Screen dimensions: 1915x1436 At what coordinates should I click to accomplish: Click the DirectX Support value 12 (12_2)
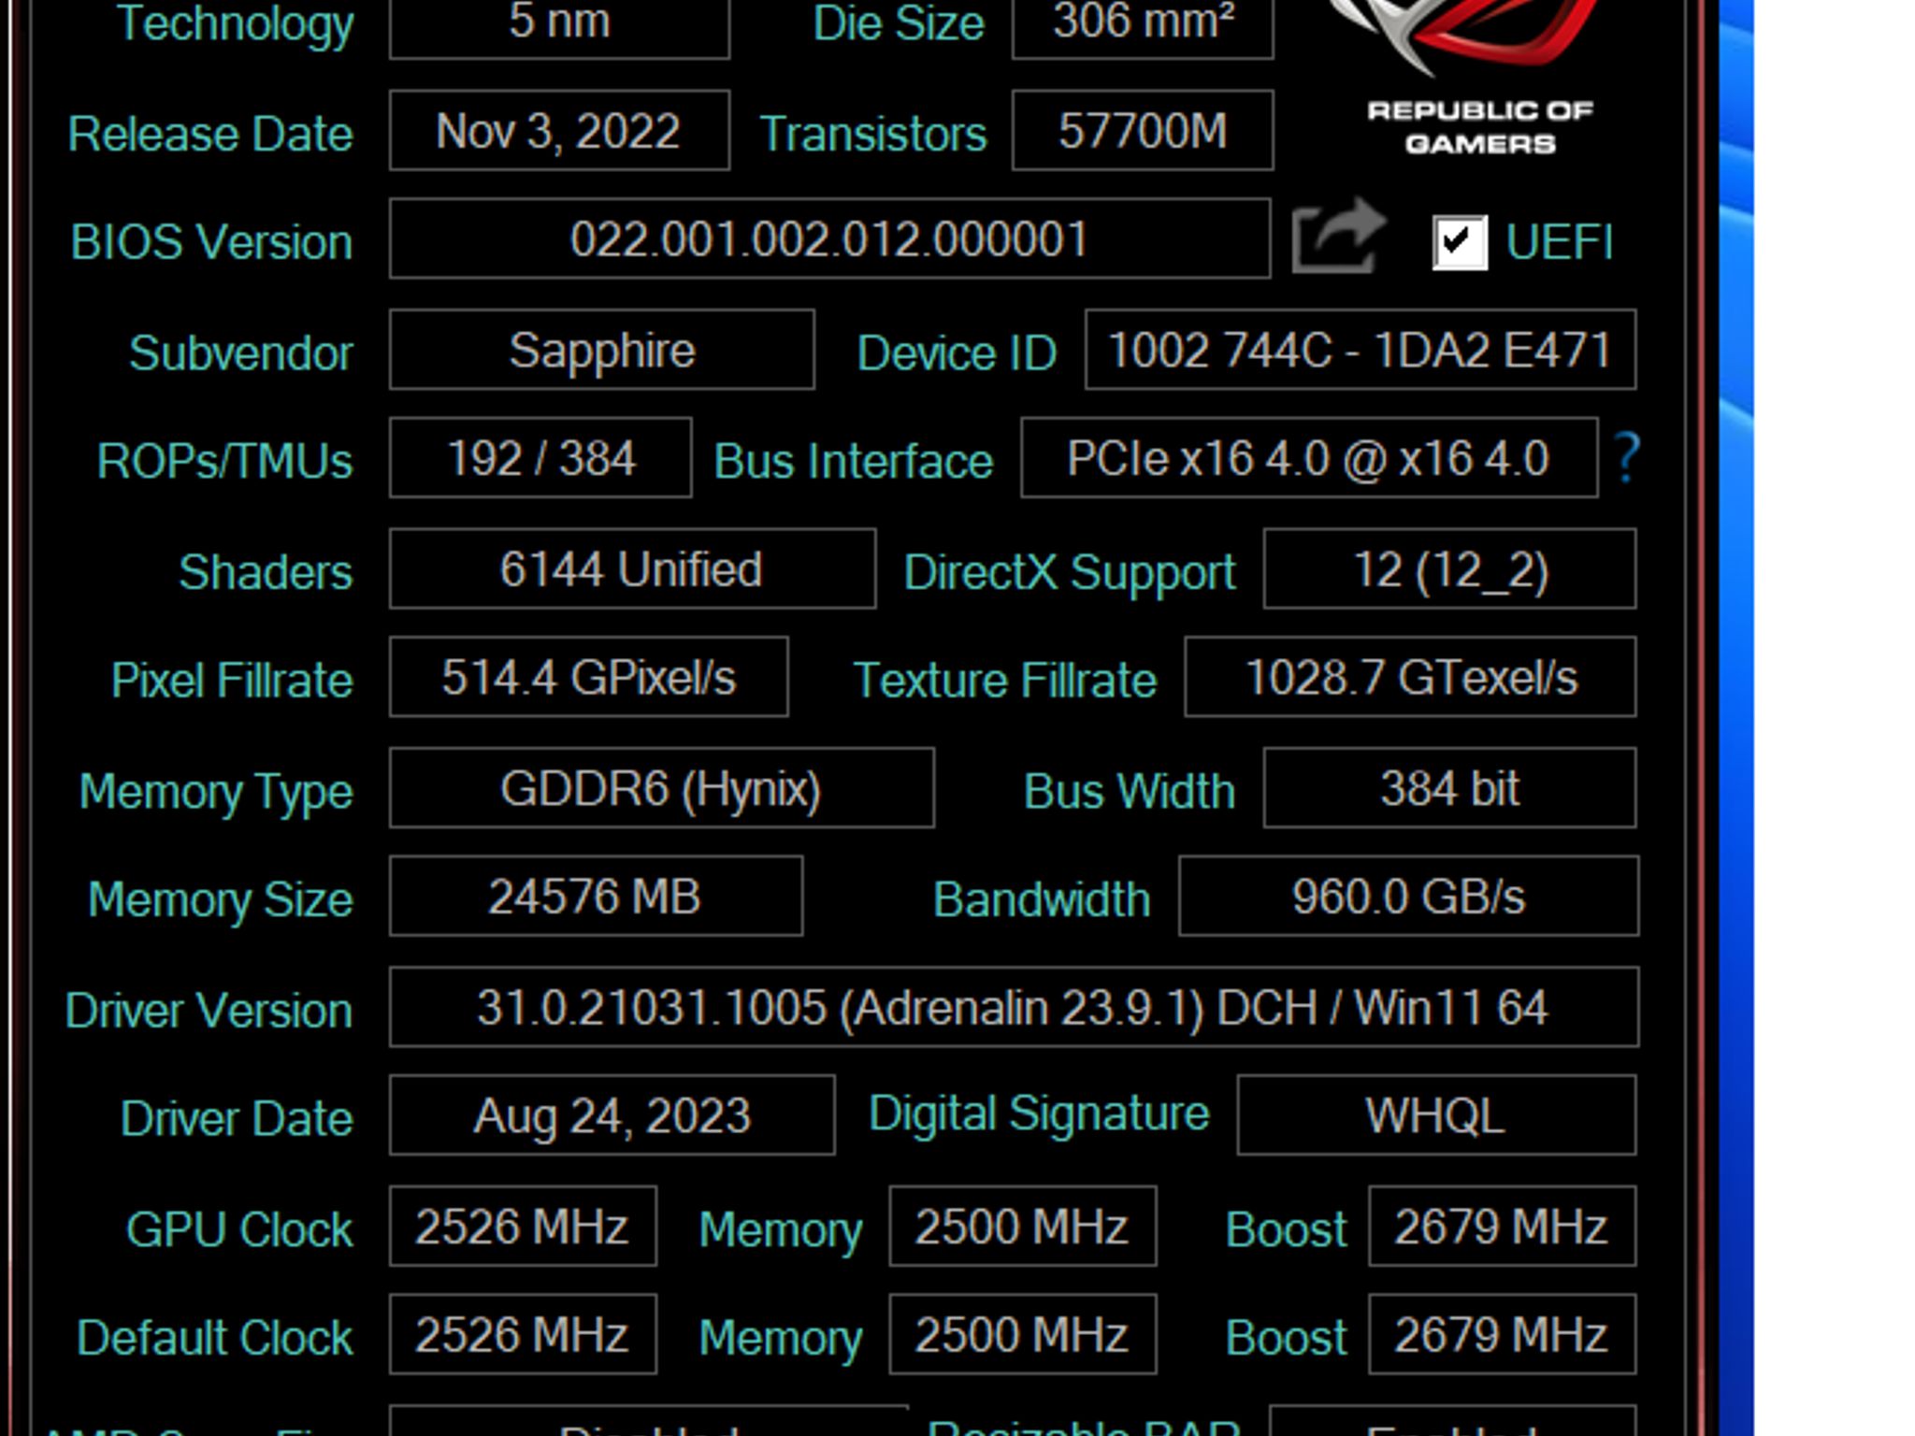[x=1449, y=568]
